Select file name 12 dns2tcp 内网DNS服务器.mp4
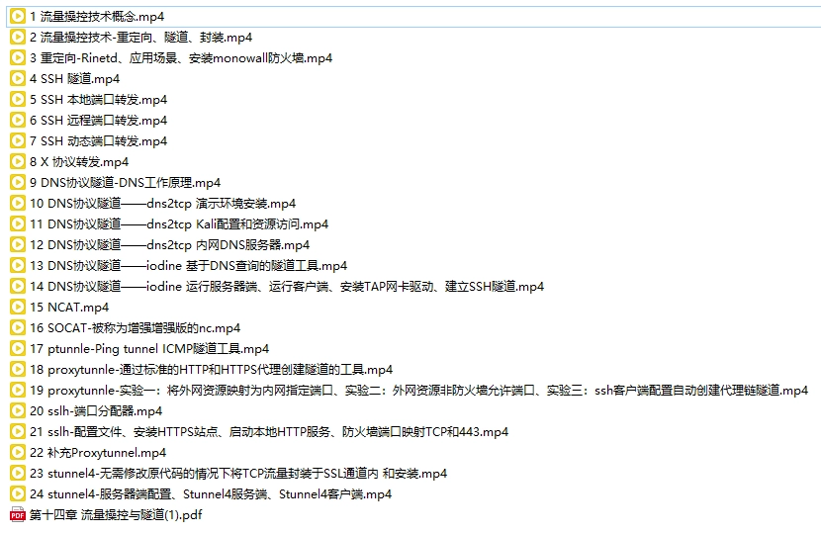Image resolution: width=821 pixels, height=534 pixels. coord(170,245)
